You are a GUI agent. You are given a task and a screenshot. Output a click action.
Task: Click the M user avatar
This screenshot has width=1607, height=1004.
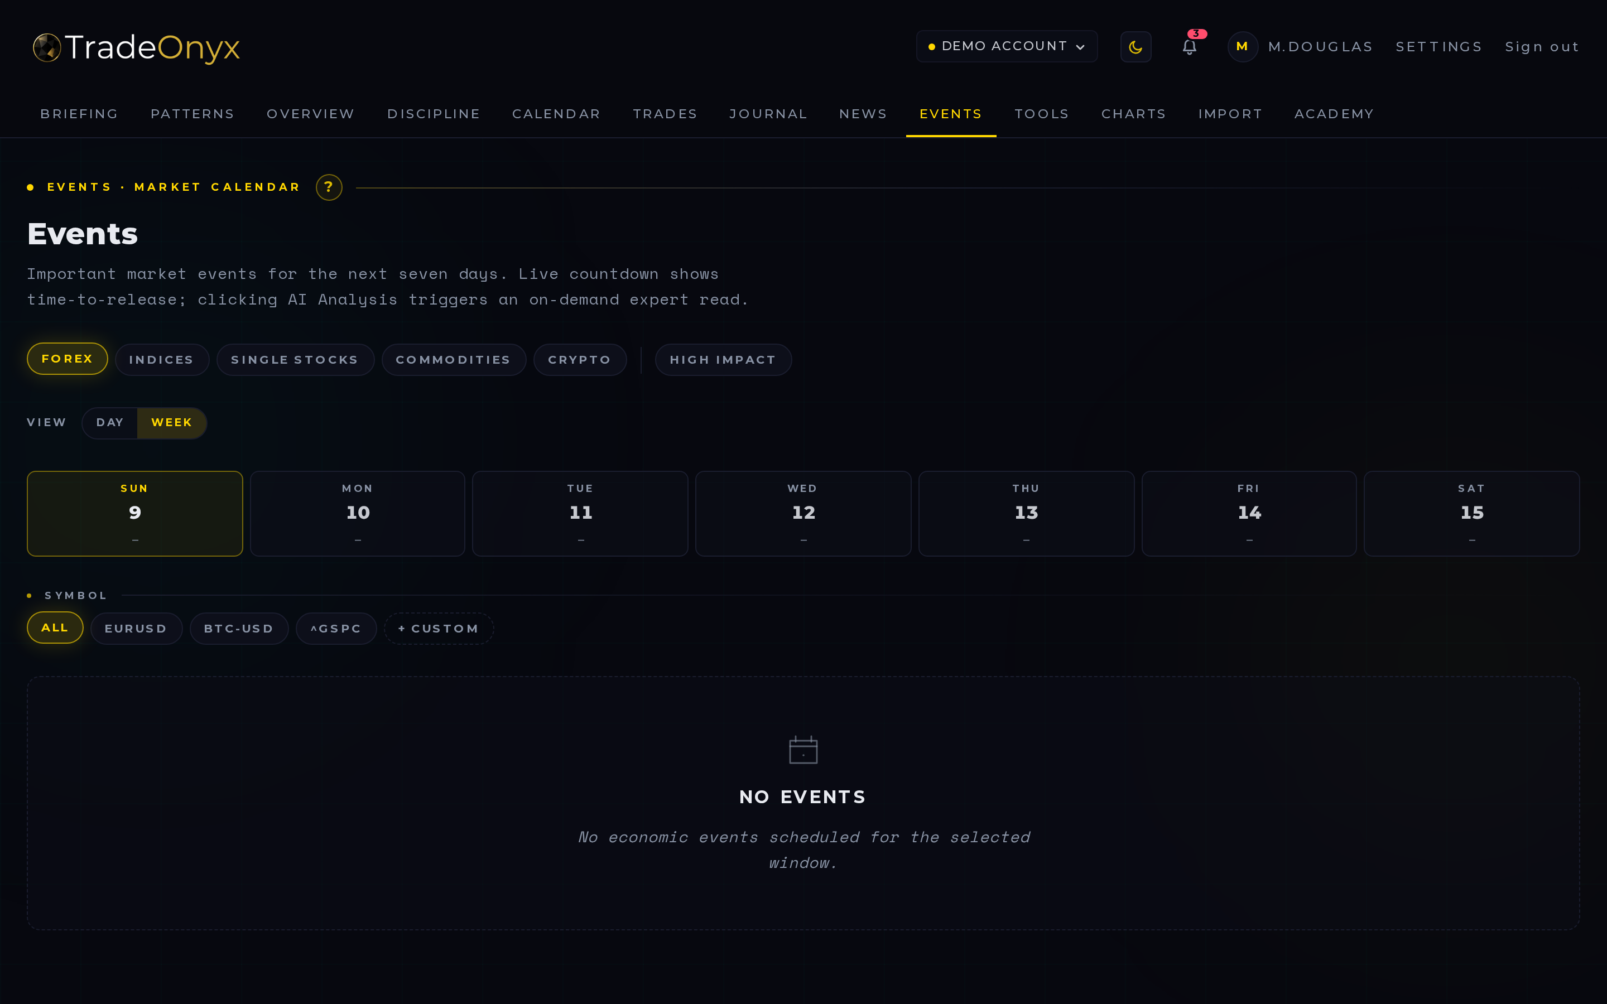[1243, 46]
